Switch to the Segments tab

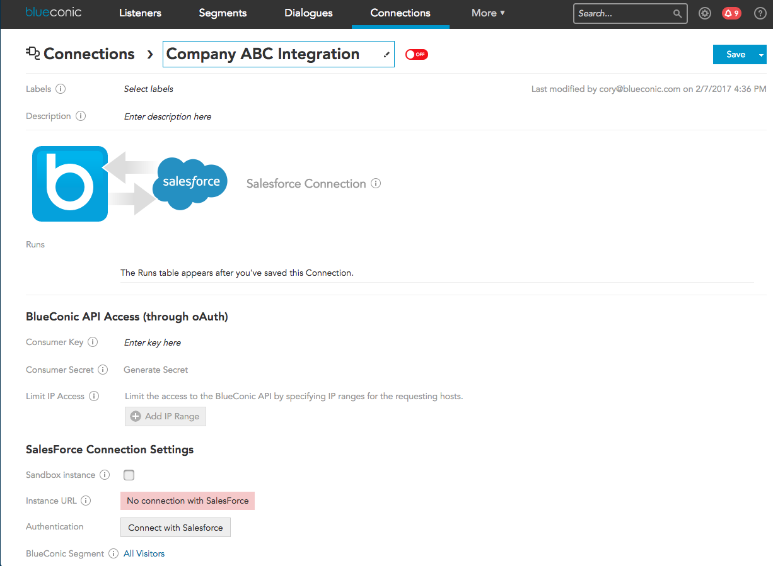tap(223, 13)
